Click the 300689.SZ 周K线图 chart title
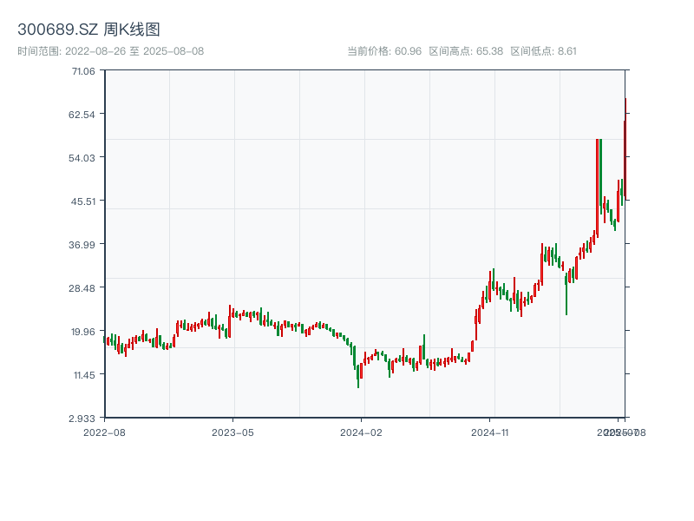Viewport: 694px width, 521px height. [x=88, y=30]
